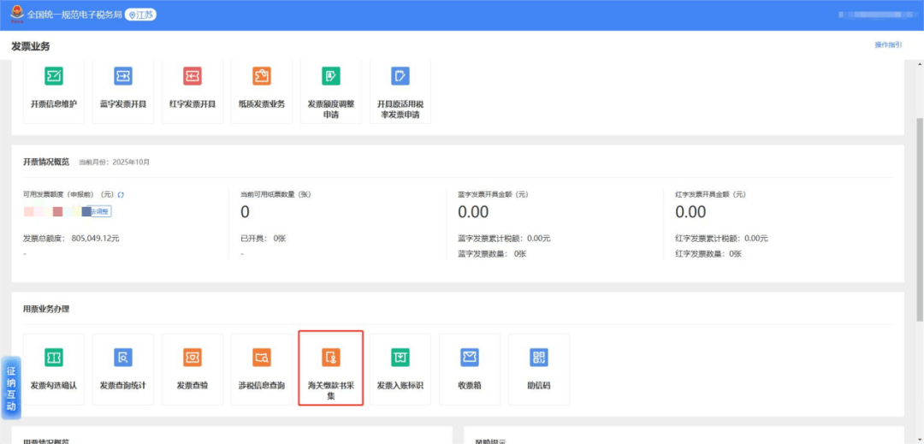Open the 操作指引 link
This screenshot has height=444, width=924.
click(887, 44)
